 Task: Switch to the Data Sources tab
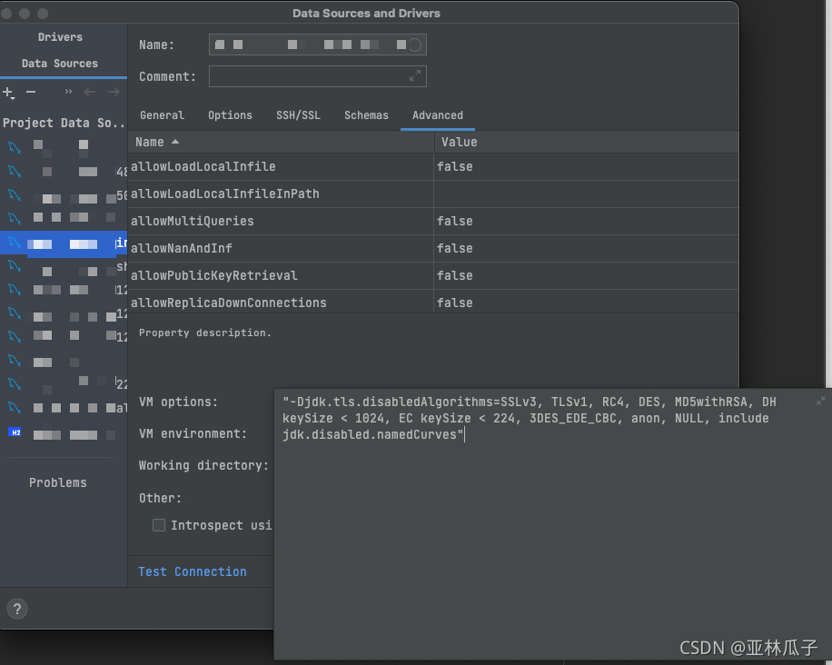click(60, 64)
